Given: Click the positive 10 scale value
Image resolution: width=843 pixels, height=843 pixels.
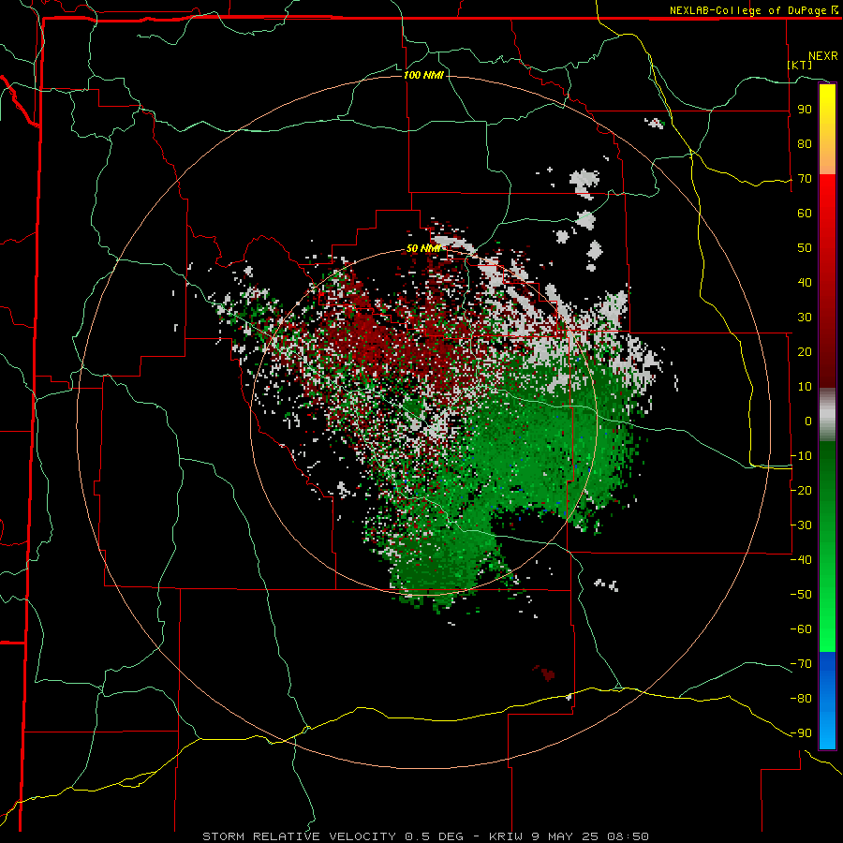Looking at the screenshot, I should [x=805, y=387].
